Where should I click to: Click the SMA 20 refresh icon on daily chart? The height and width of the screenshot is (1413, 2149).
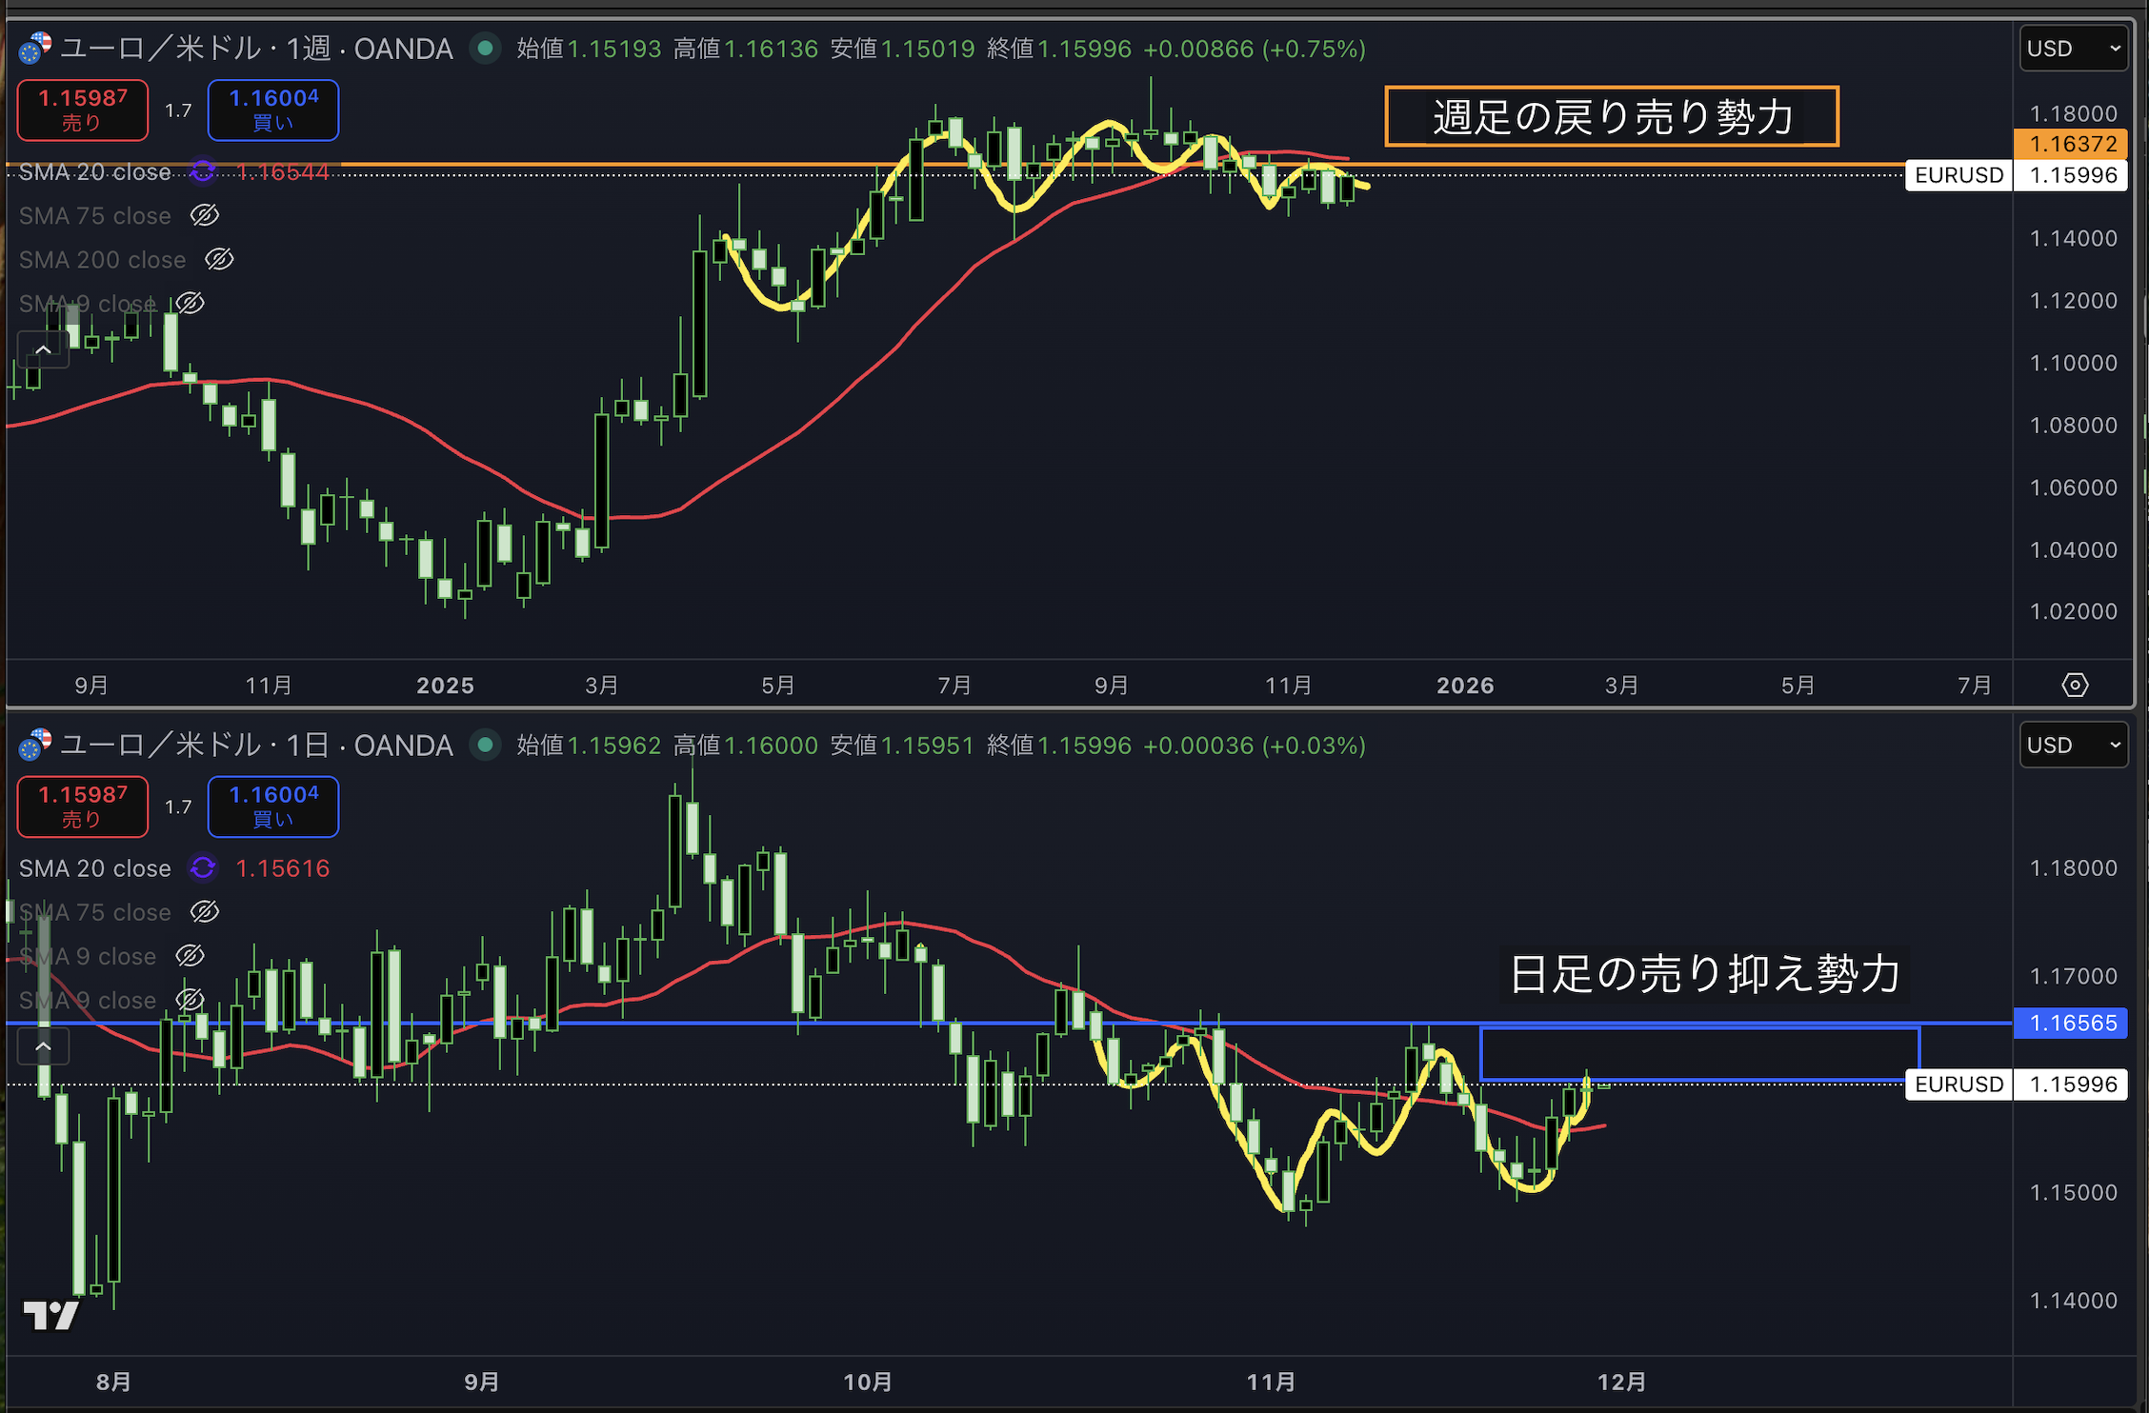[203, 868]
